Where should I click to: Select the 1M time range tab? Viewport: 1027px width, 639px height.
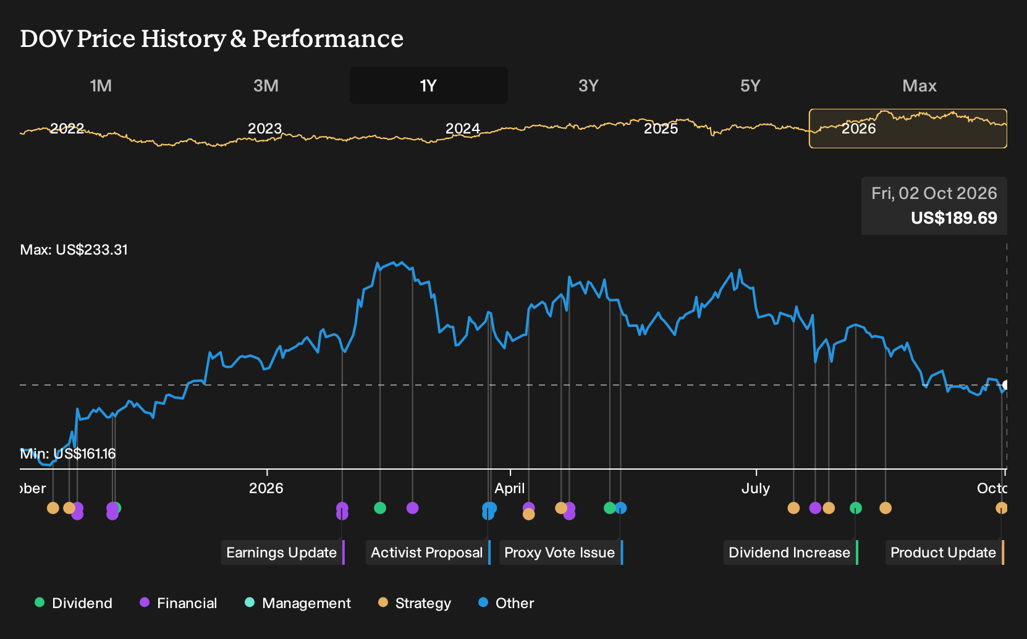click(101, 85)
